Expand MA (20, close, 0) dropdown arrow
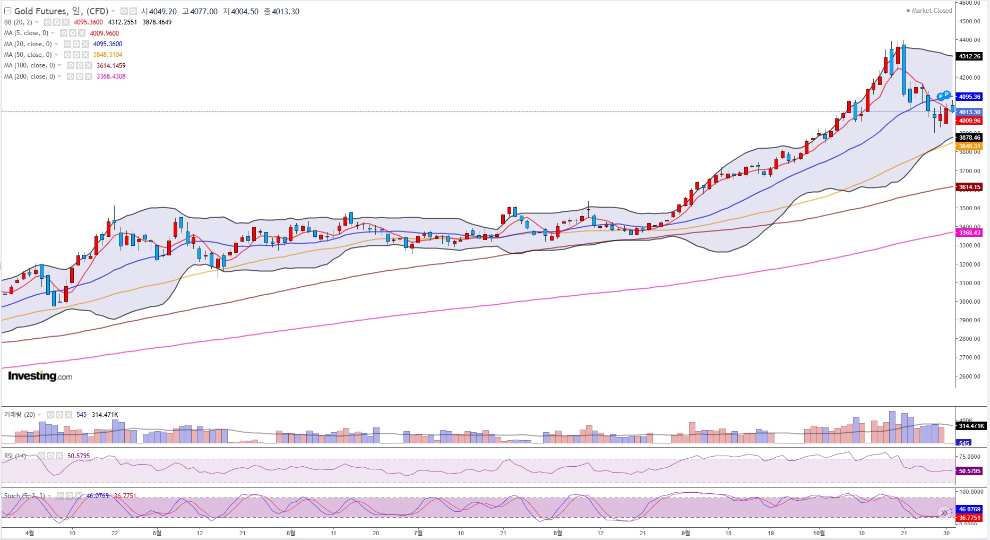The width and height of the screenshot is (990, 540). point(56,44)
